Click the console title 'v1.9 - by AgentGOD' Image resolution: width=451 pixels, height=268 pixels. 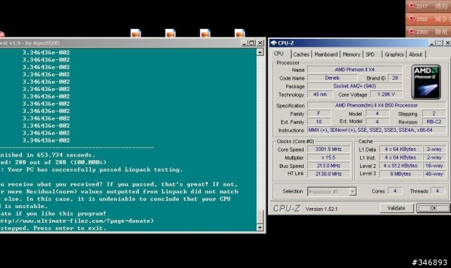pos(34,43)
